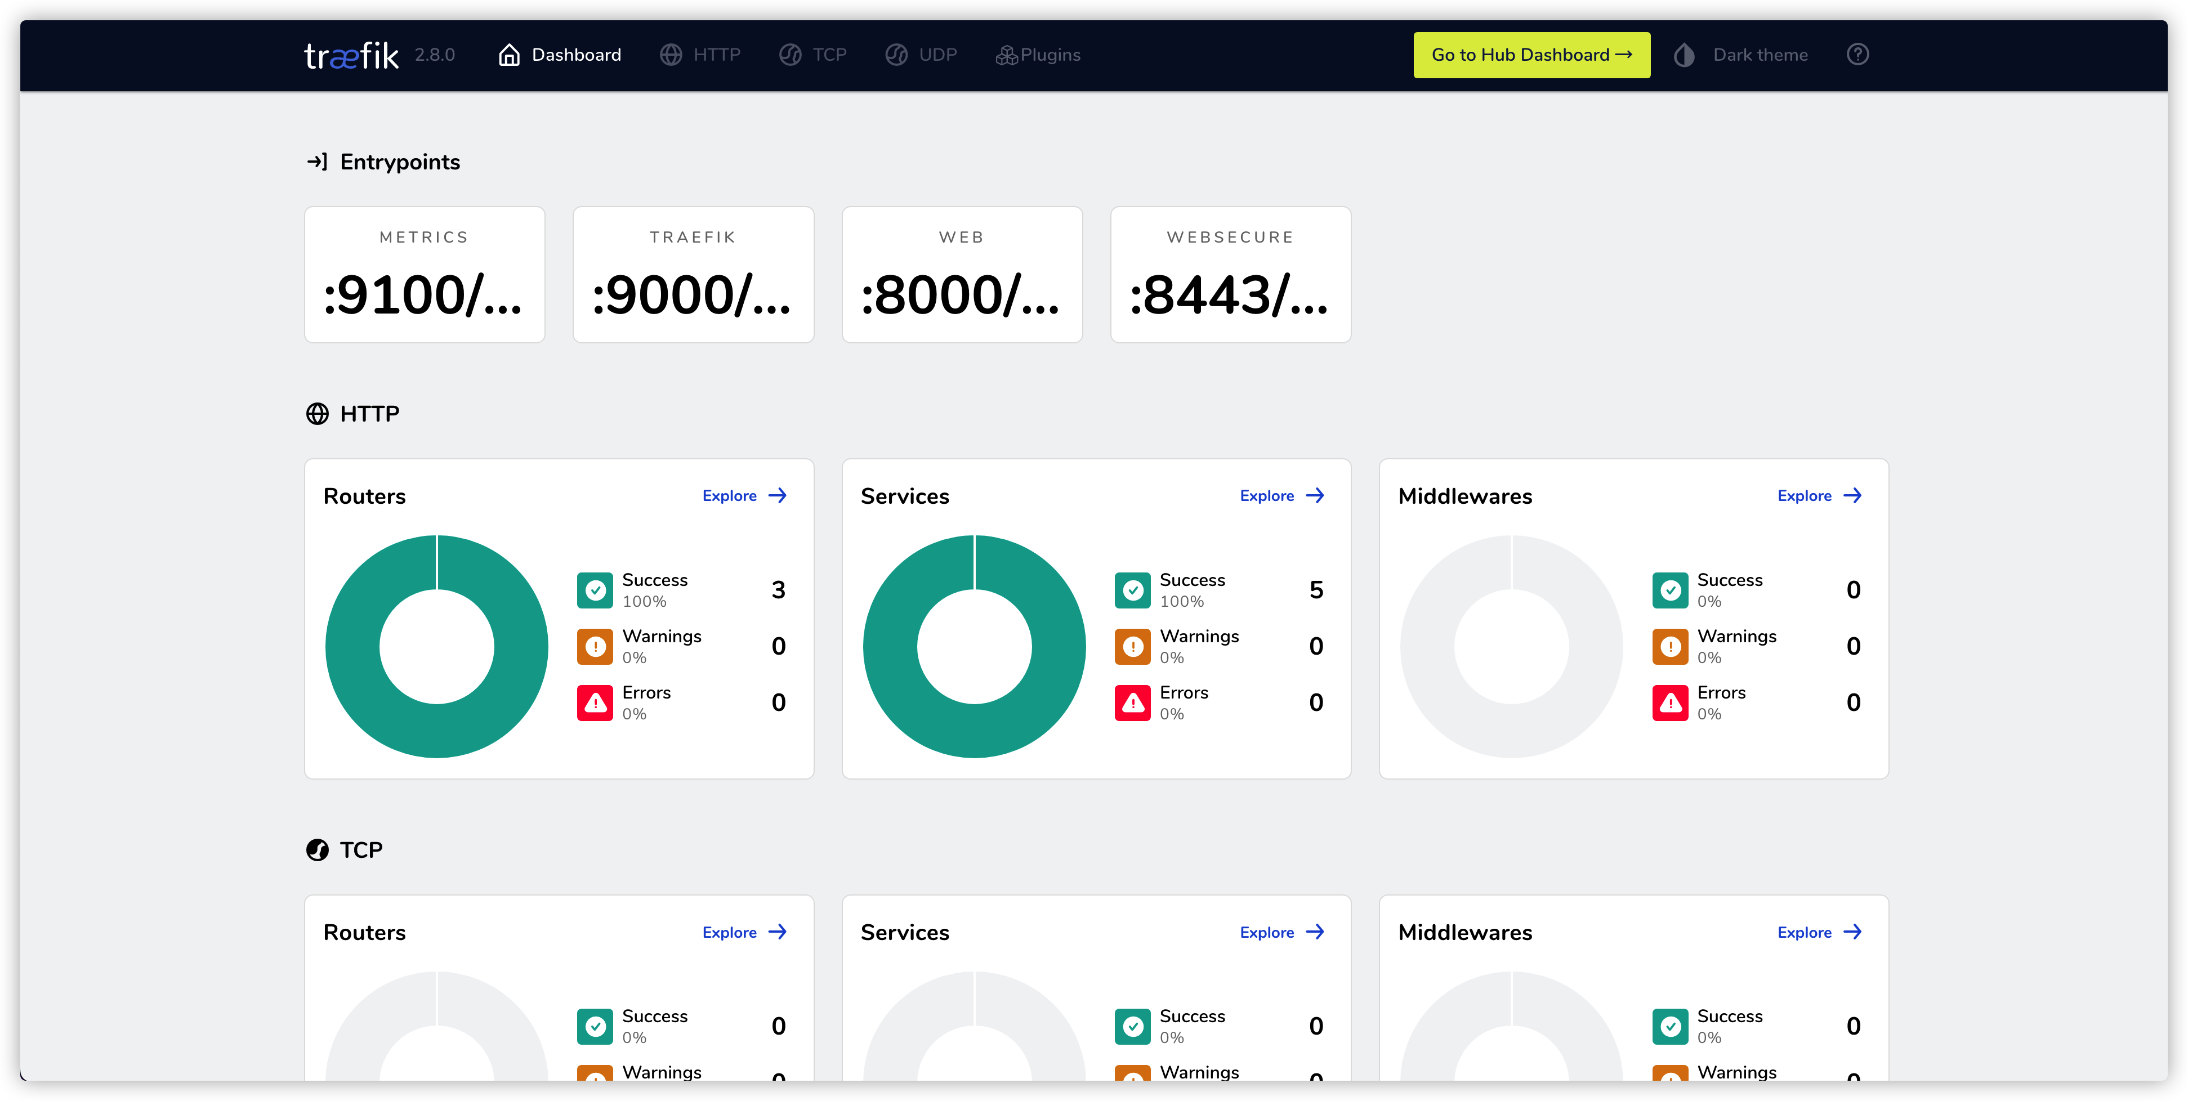2188x1101 pixels.
Task: Click the TCP section icon
Action: 317,850
